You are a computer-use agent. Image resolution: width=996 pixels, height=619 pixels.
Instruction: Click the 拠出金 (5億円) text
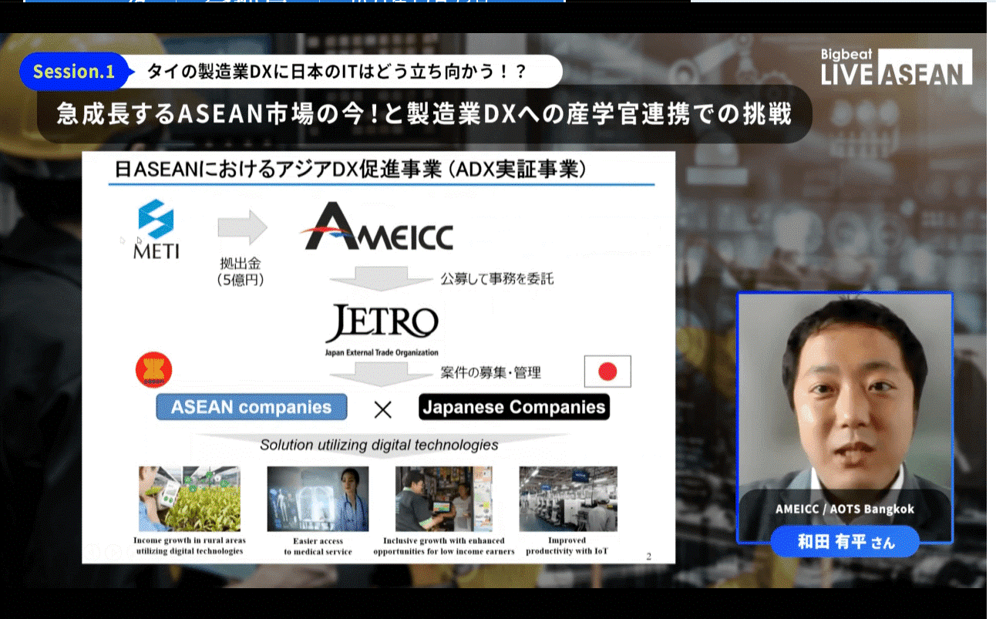(x=241, y=272)
